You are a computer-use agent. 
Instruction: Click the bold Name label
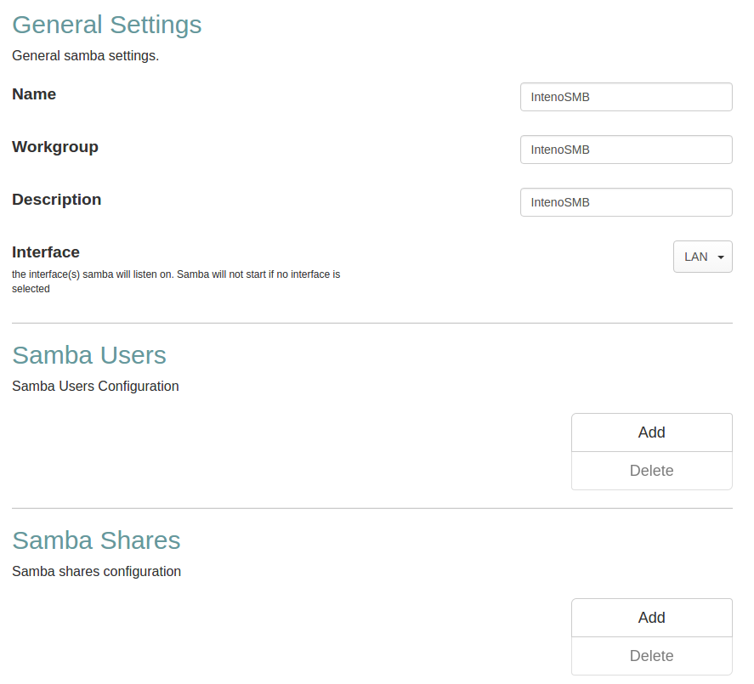click(34, 94)
